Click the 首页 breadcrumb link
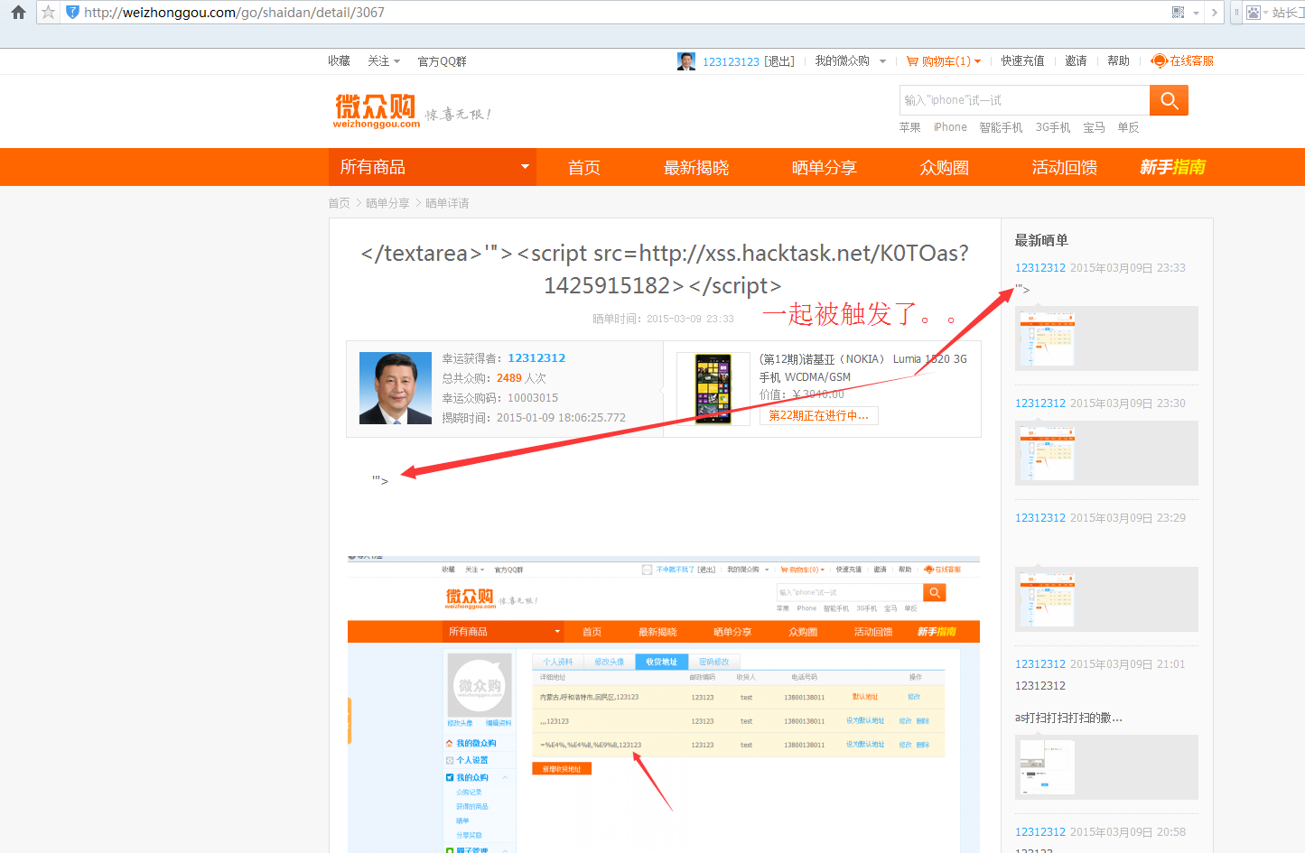Viewport: 1305px width, 853px height. [x=339, y=203]
